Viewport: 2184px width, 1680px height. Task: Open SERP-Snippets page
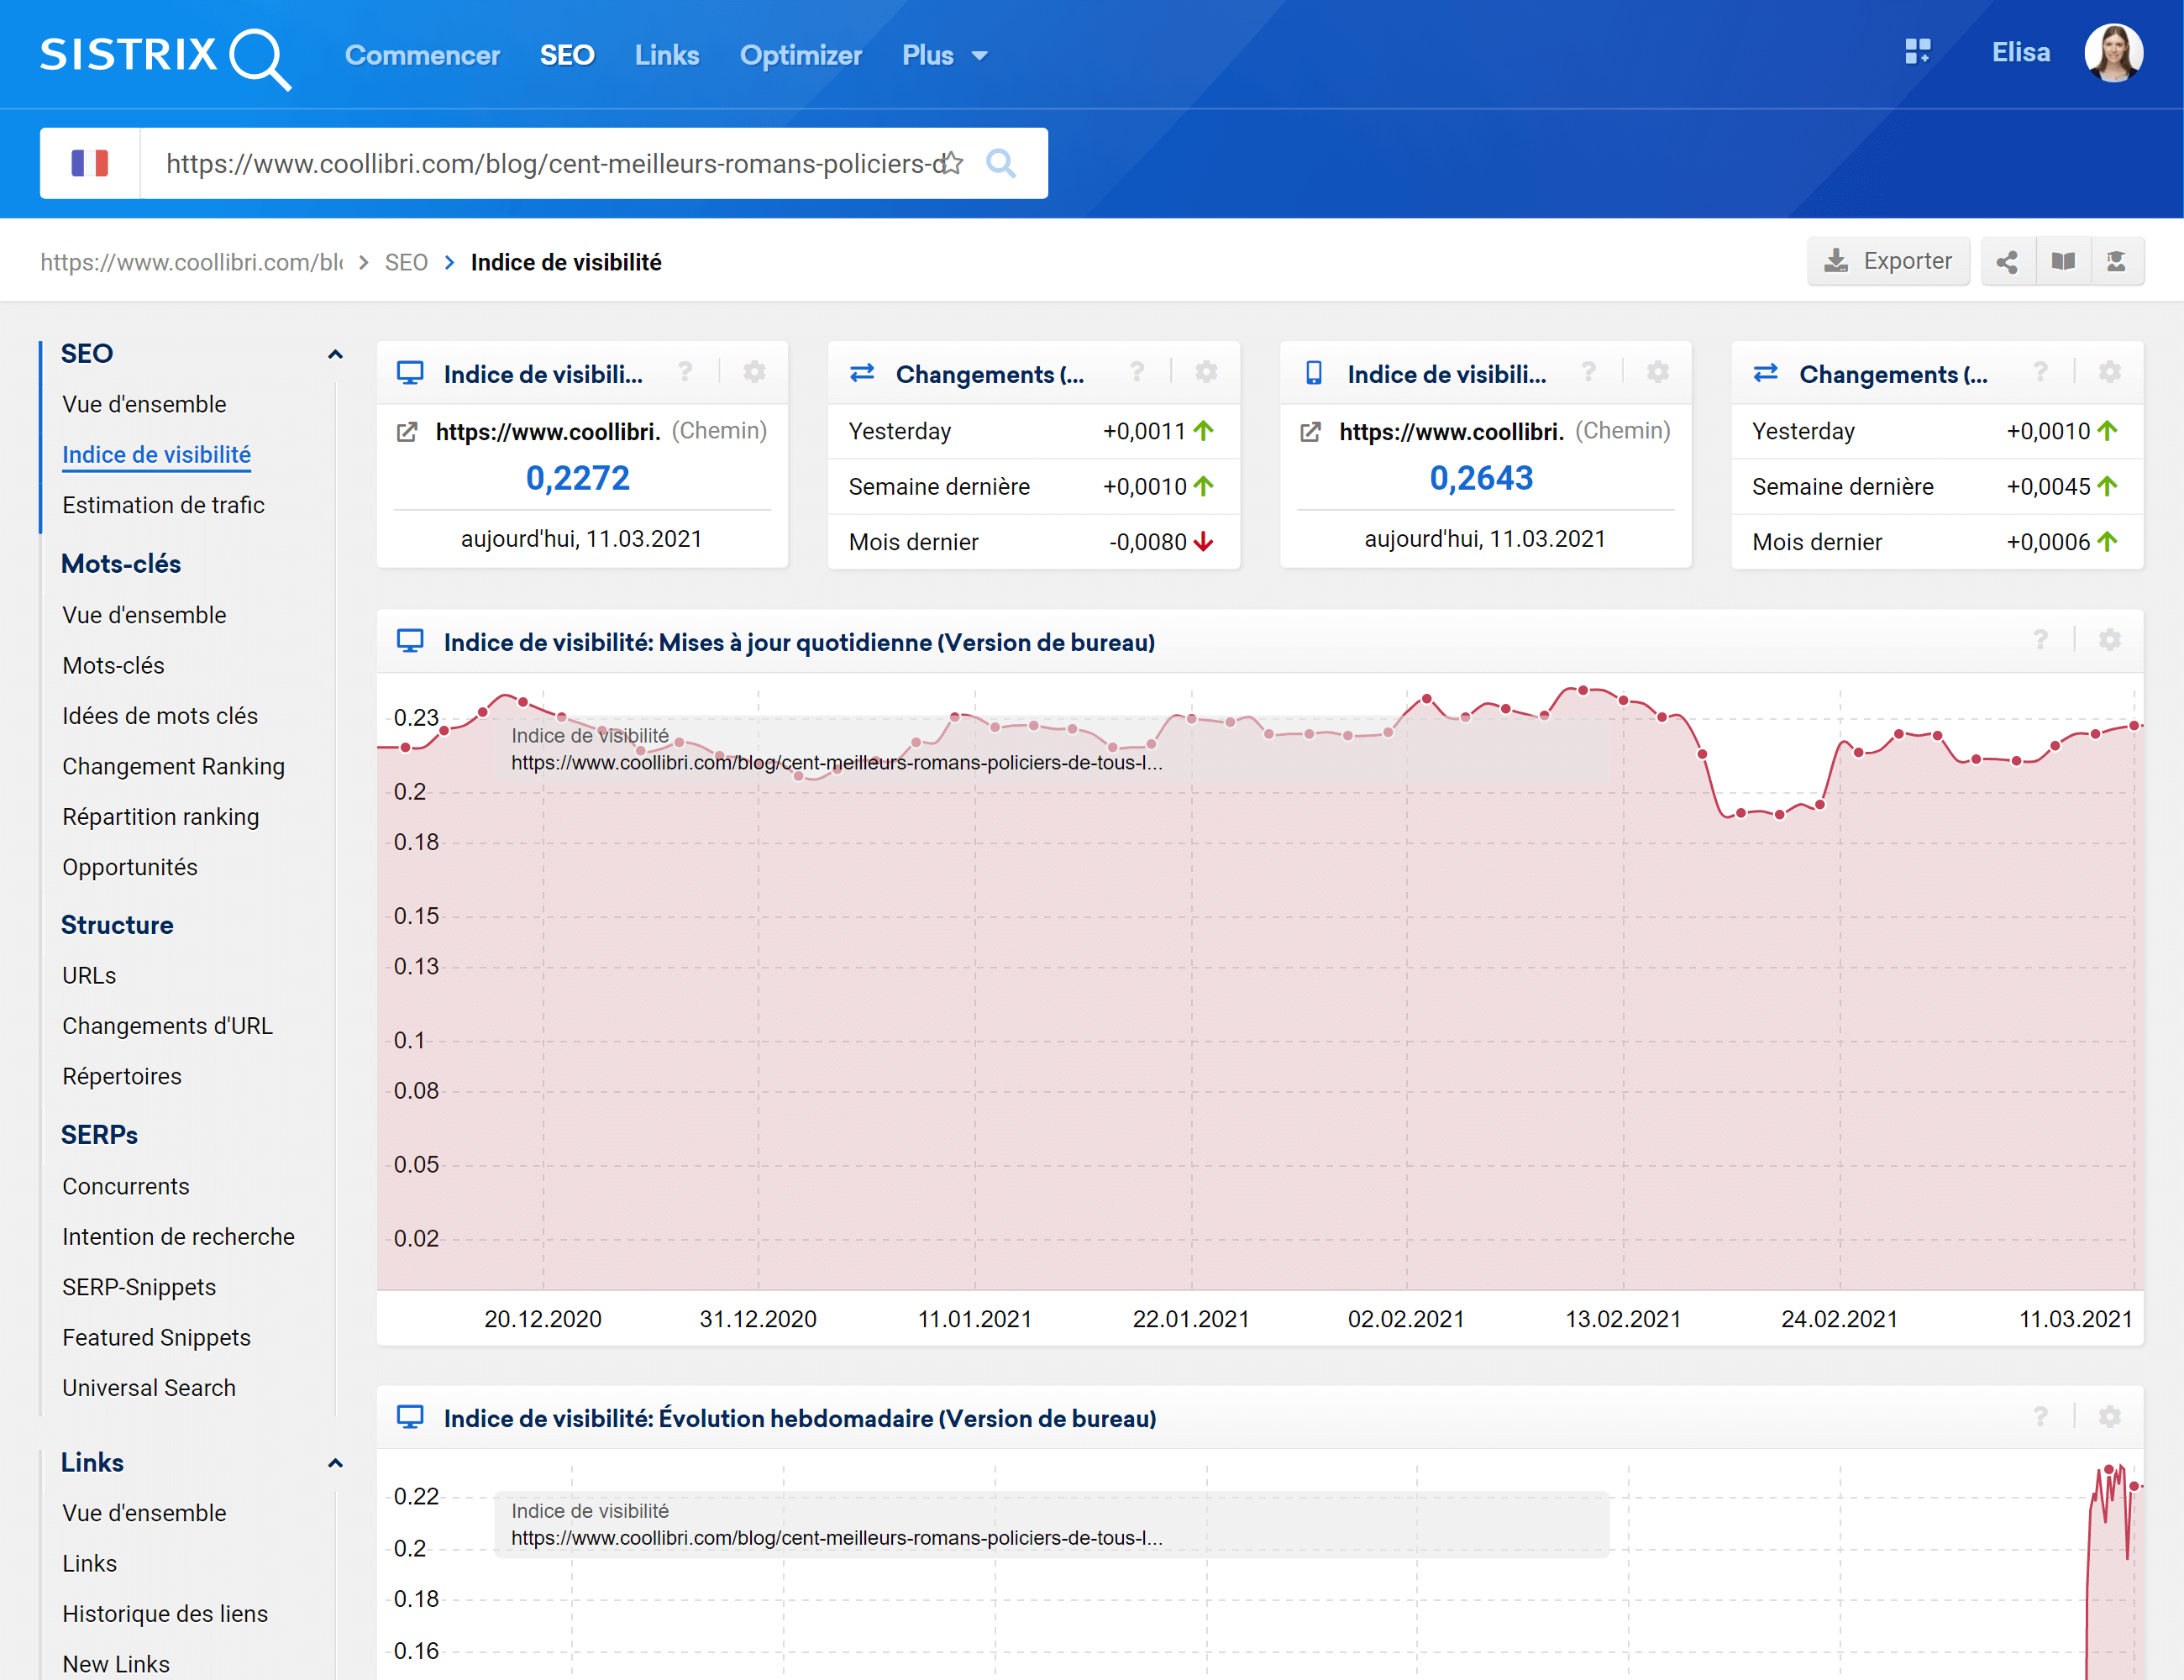pos(139,1287)
